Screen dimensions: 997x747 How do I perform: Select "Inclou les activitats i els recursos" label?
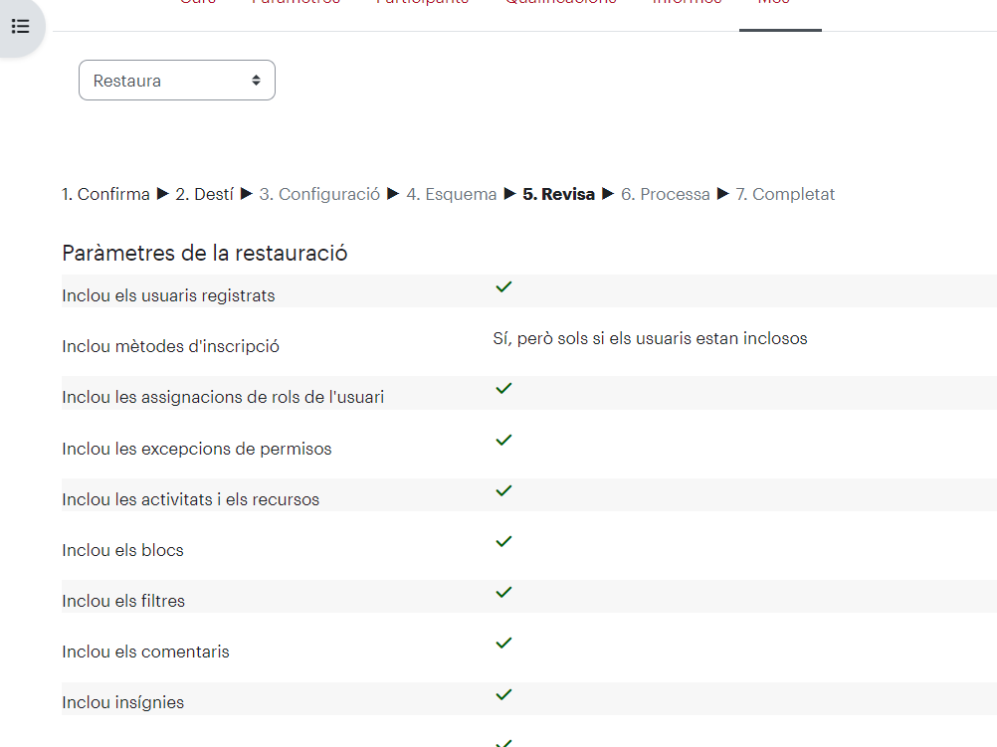point(191,499)
